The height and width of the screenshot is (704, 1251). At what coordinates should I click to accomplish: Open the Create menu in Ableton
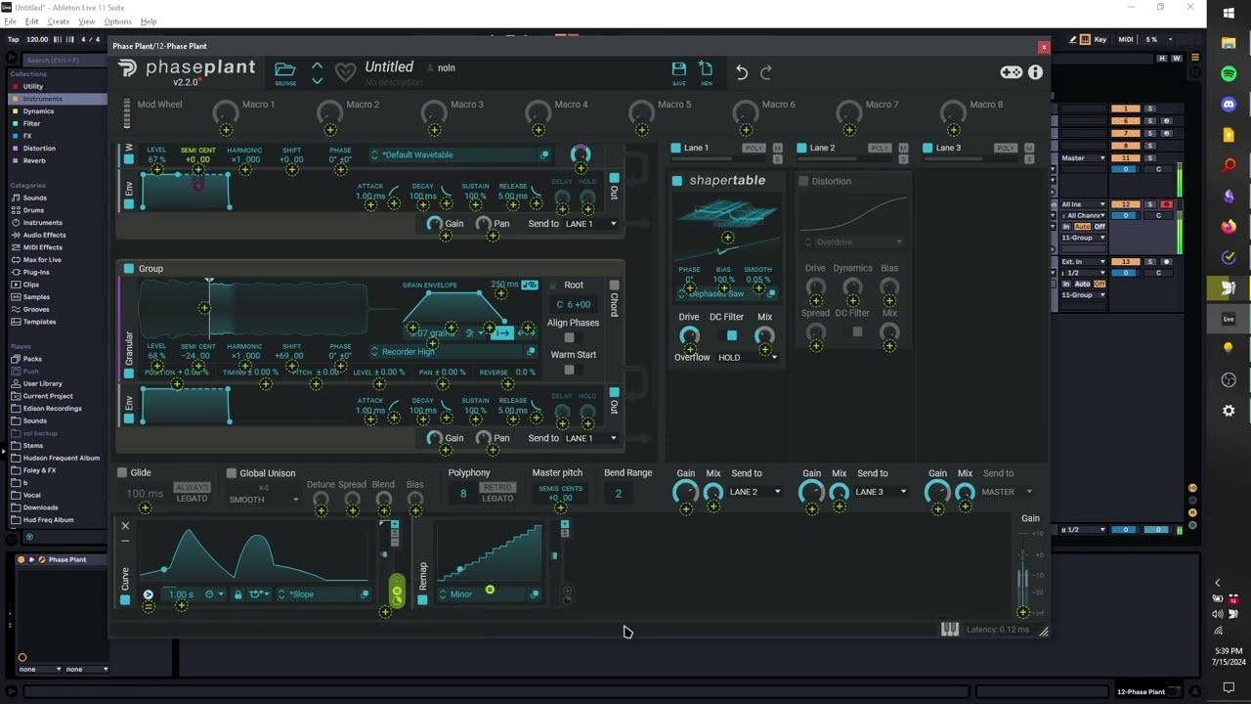(x=59, y=22)
